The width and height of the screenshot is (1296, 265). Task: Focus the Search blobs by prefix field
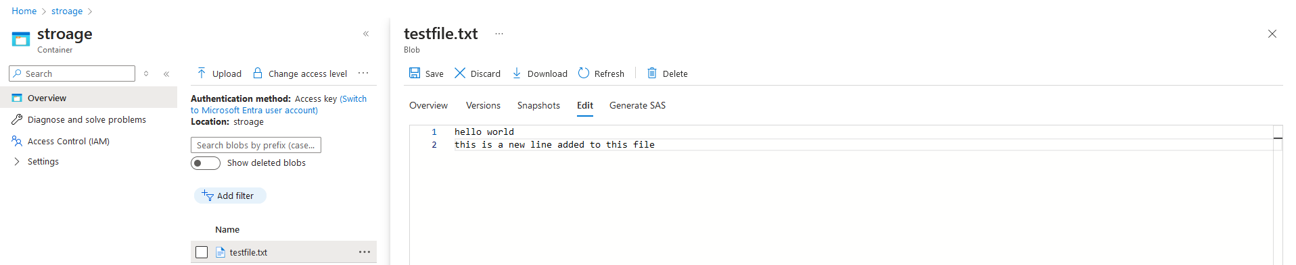coord(256,145)
